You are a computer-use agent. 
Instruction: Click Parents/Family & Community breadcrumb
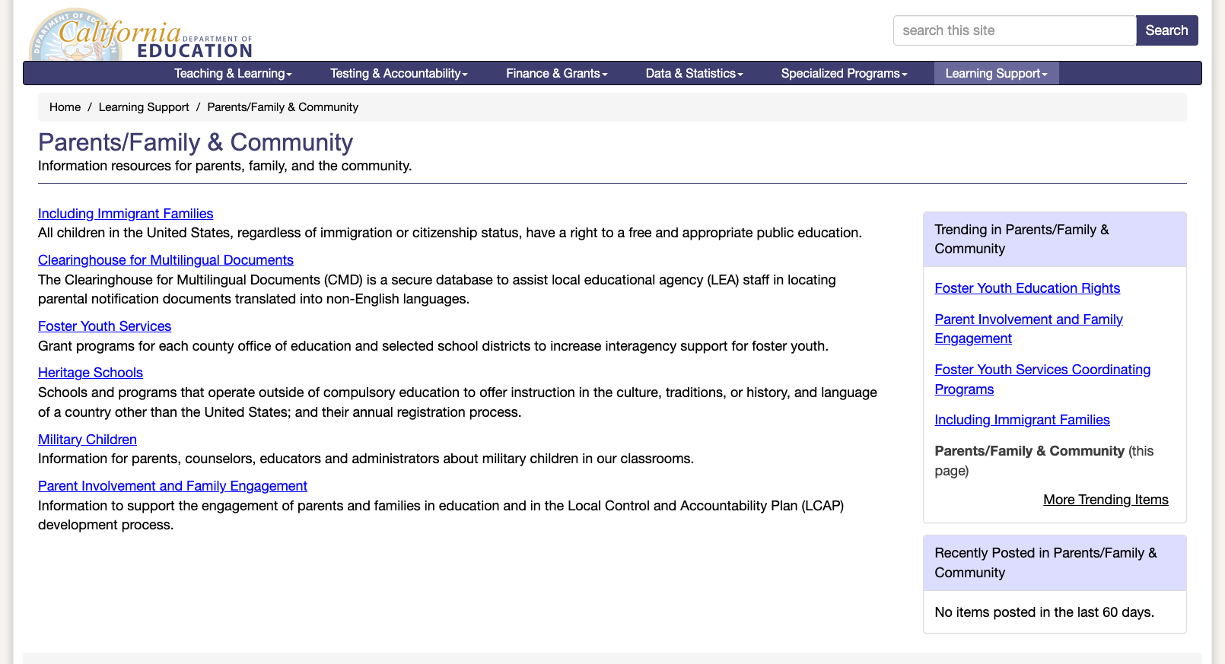click(x=282, y=107)
